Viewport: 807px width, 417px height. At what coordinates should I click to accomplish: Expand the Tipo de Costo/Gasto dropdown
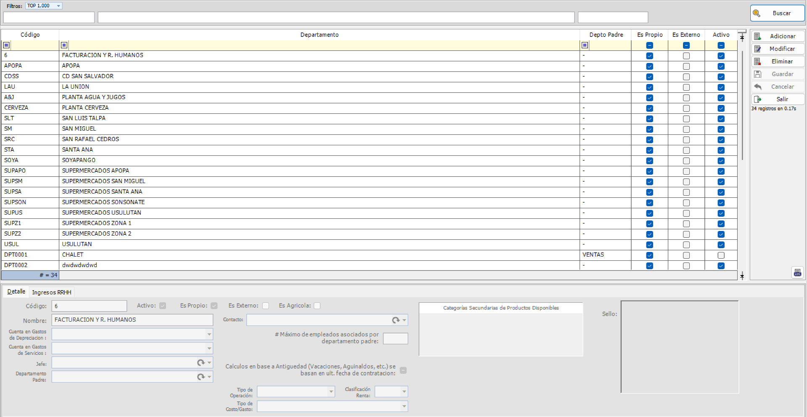(x=404, y=406)
